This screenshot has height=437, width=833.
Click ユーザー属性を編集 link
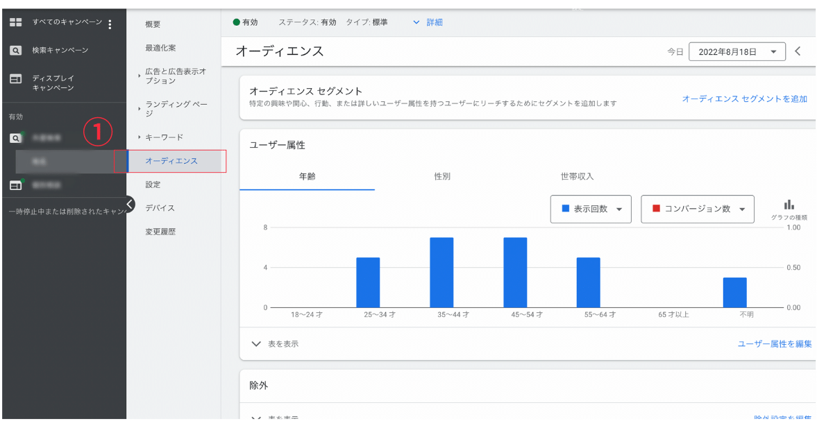(x=775, y=344)
